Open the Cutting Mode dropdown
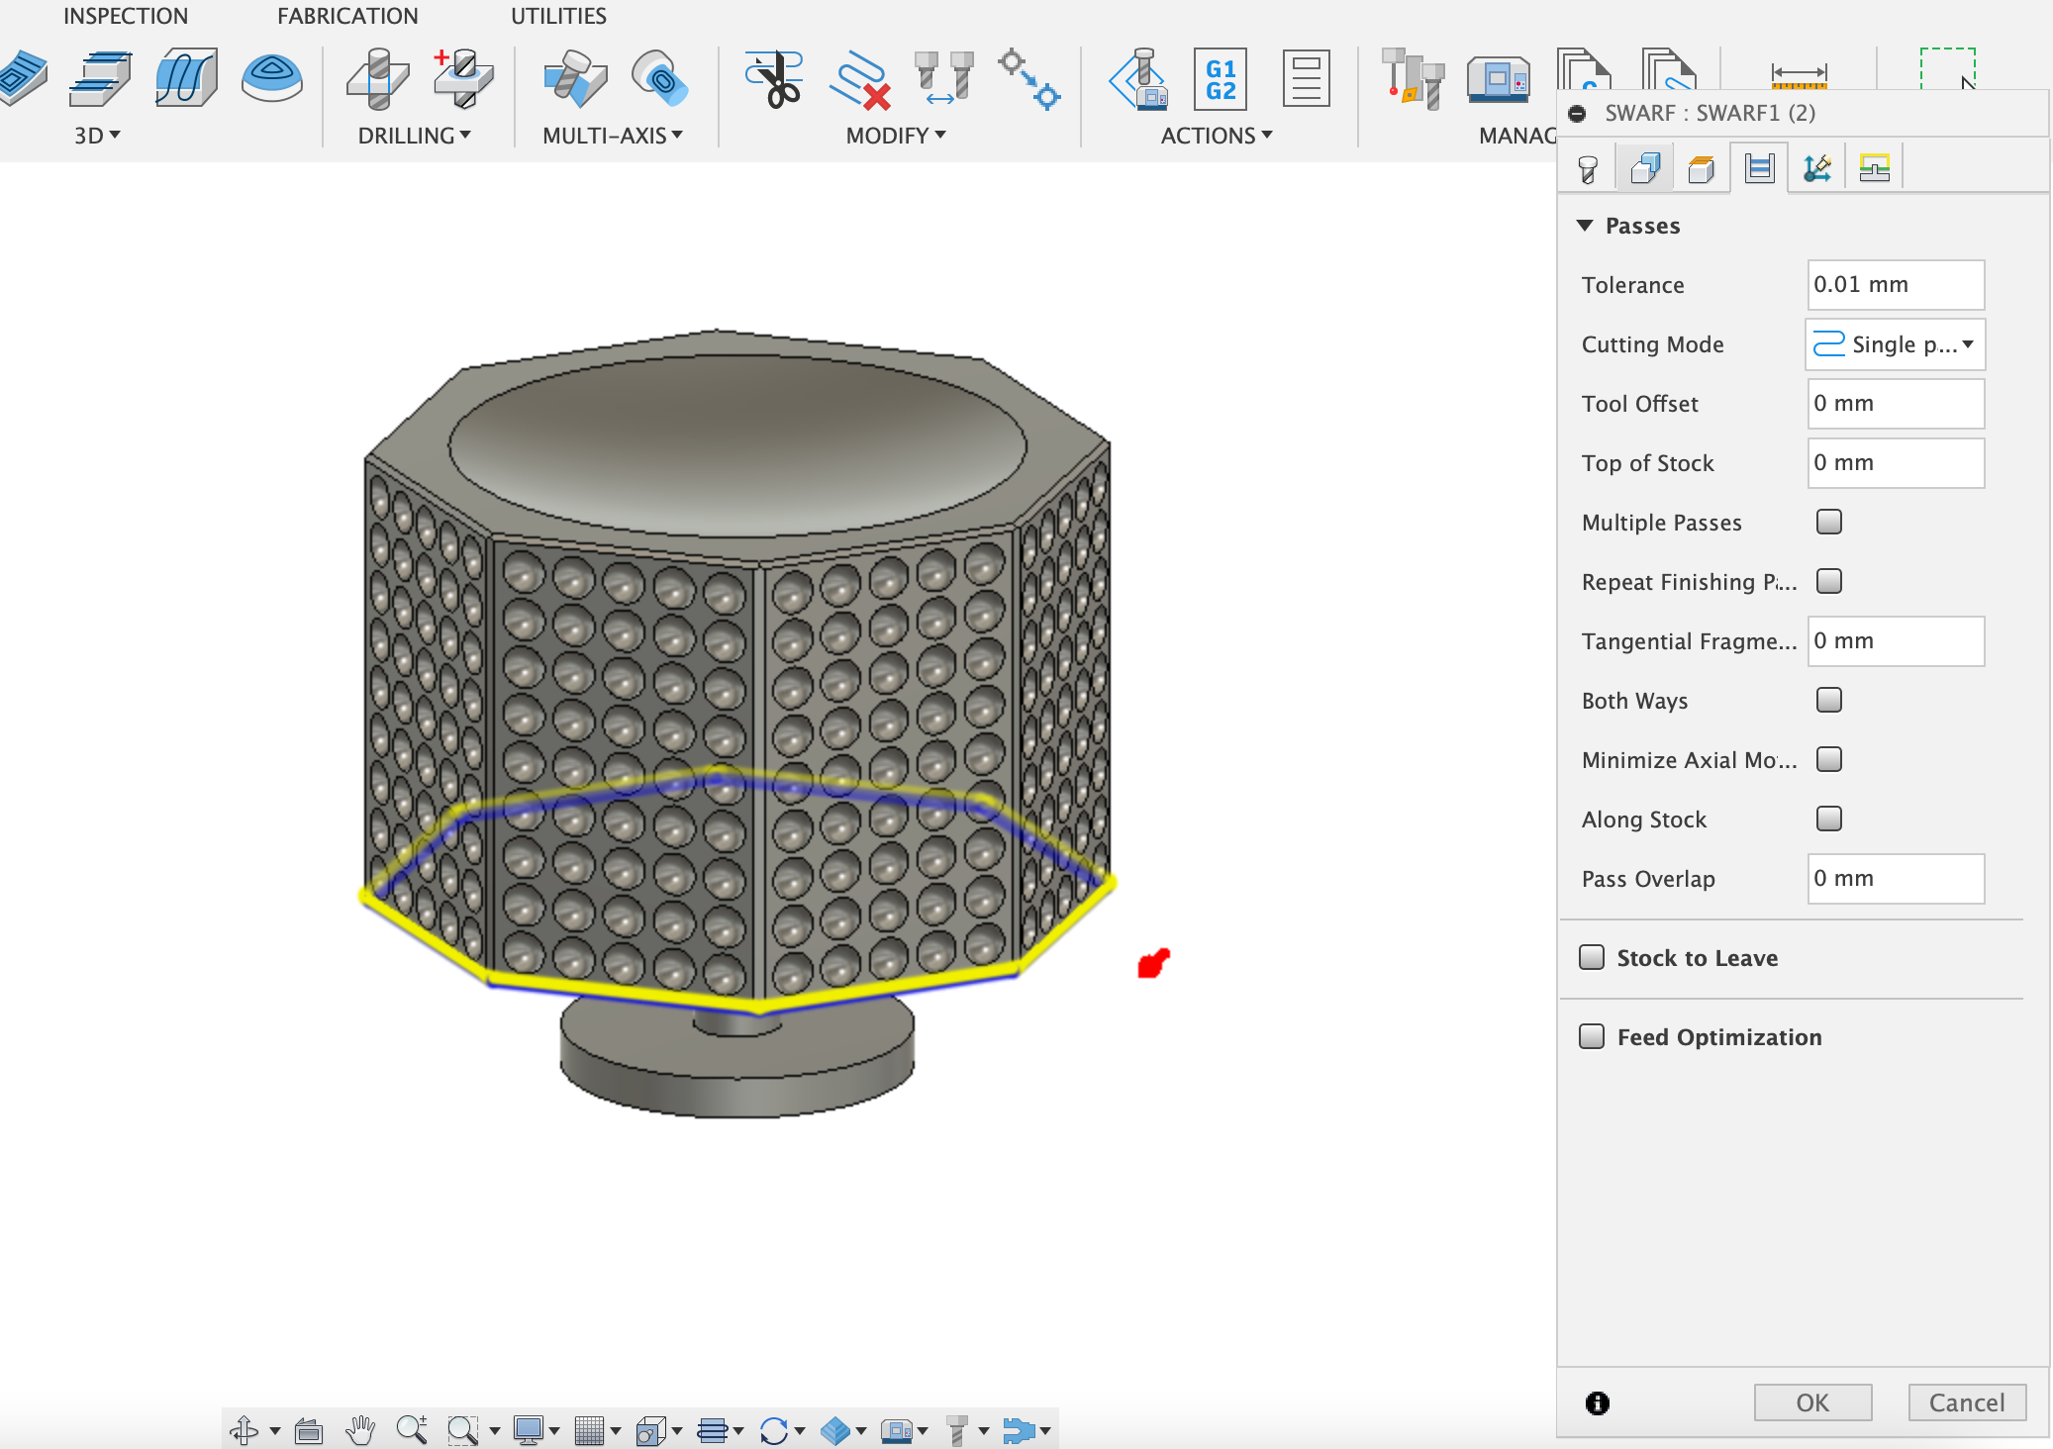 click(x=1893, y=344)
